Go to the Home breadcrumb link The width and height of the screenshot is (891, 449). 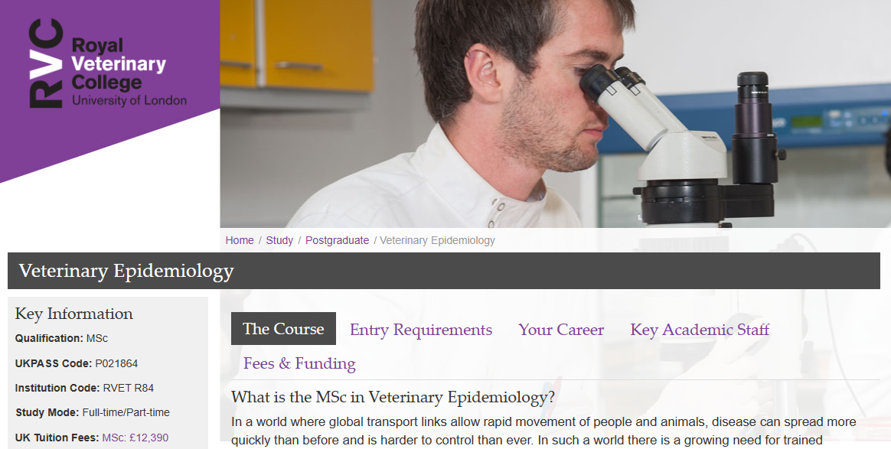(240, 240)
